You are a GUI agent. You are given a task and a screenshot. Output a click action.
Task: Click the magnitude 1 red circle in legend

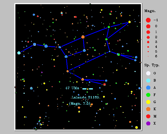click(x=148, y=32)
